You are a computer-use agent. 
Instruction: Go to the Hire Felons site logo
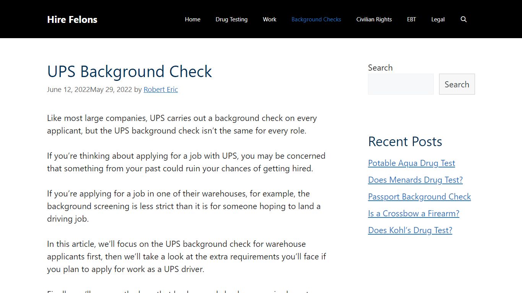[72, 19]
